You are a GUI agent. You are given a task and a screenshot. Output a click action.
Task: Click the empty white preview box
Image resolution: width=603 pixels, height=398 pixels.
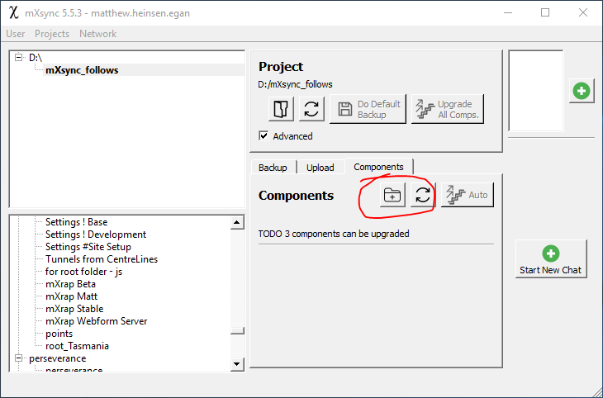pyautogui.click(x=535, y=91)
